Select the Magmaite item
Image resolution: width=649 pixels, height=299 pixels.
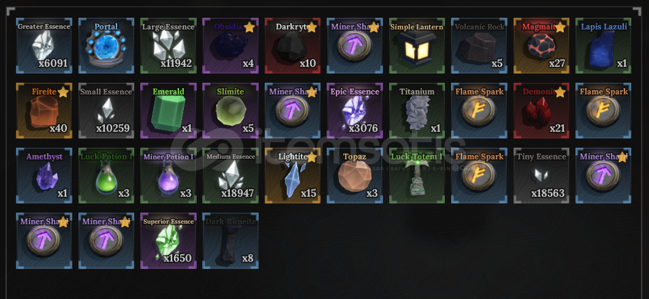[541, 45]
